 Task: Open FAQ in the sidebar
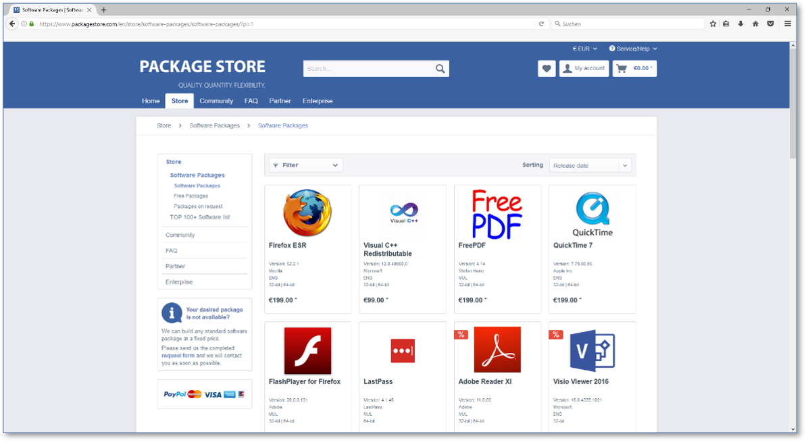click(171, 250)
